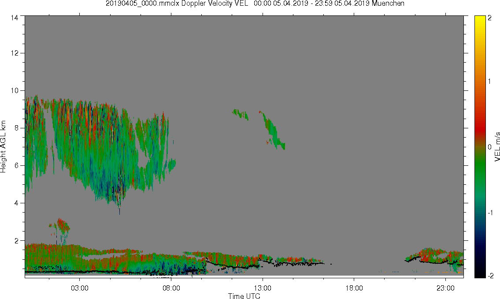Click the colorbar value 0 label
This screenshot has height=299, width=500.
coord(489,147)
